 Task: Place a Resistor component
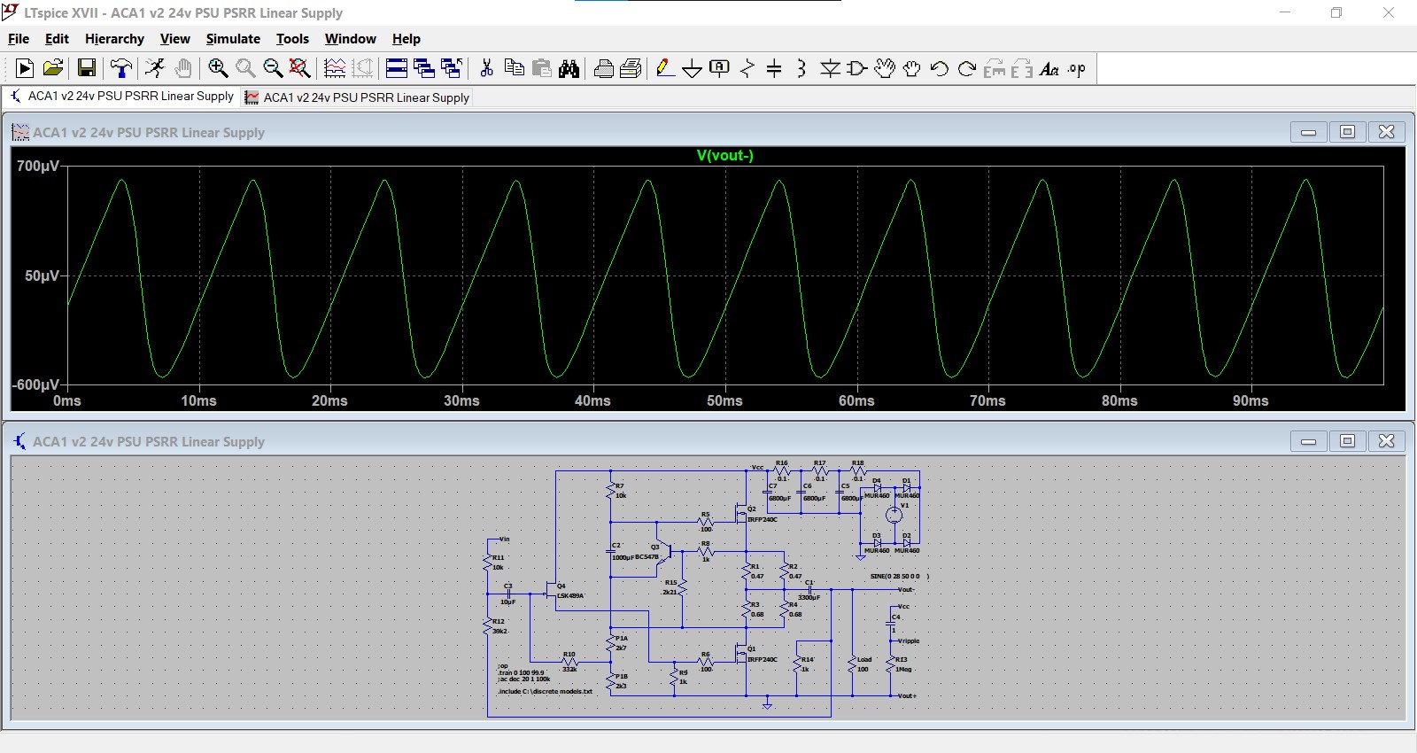click(x=747, y=68)
